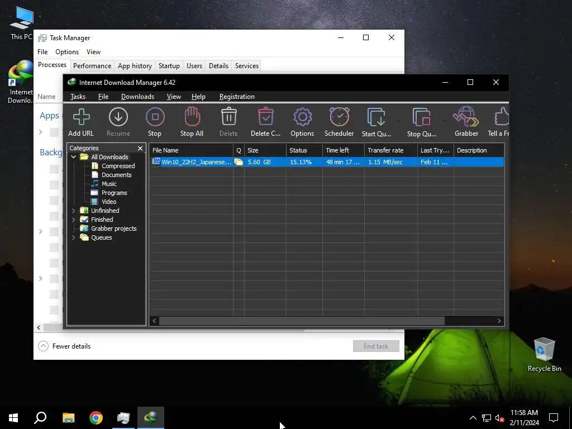
Task: Sort by the Last Try column header
Action: (436, 150)
